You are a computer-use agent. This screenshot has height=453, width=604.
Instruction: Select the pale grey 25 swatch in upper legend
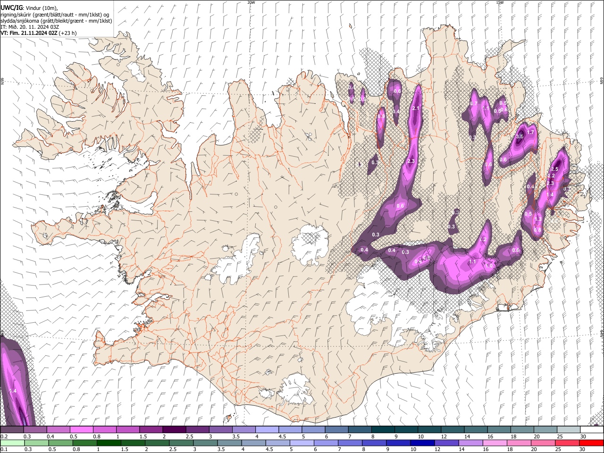[x=569, y=430]
